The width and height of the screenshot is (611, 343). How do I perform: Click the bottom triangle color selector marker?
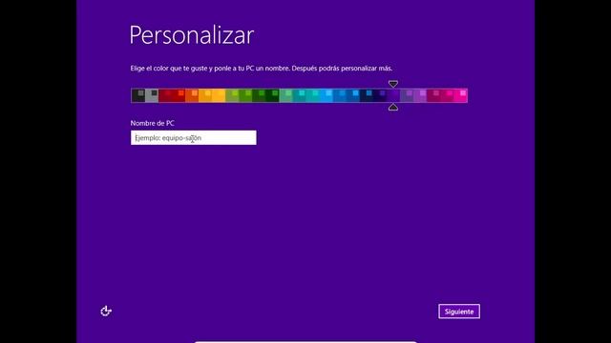[x=393, y=107]
